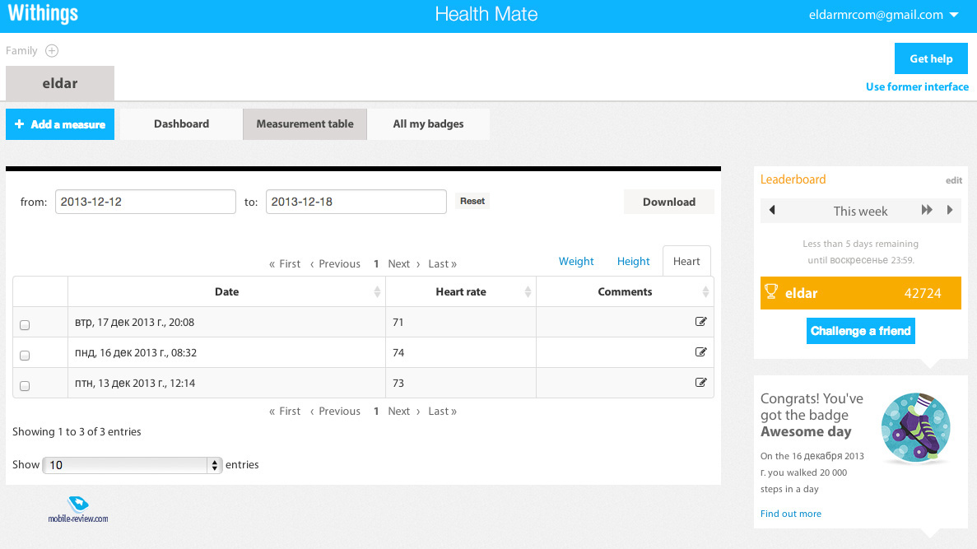
Task: Jump to latest week double-arrow icon
Action: (x=927, y=210)
